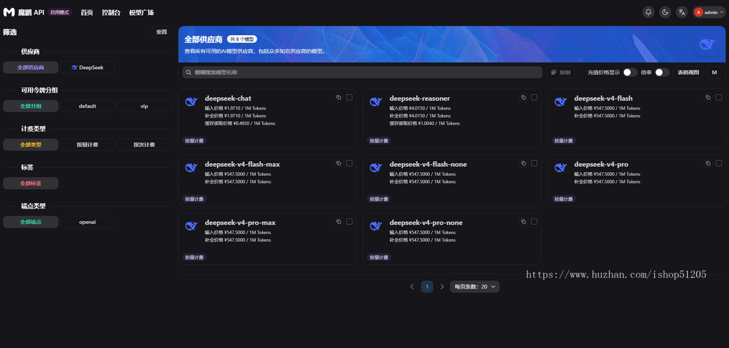
Task: Click the 重置 reset filters button
Action: pyautogui.click(x=162, y=32)
